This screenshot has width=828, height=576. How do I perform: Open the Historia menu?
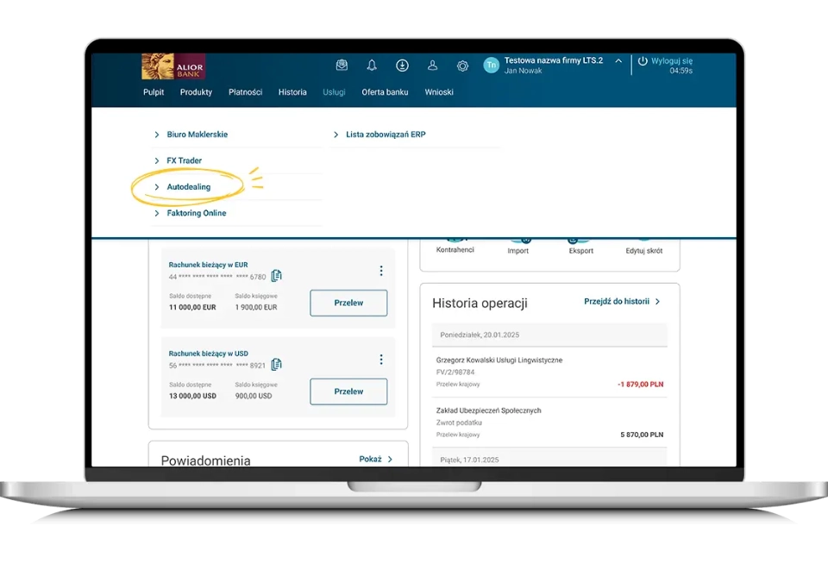tap(292, 92)
